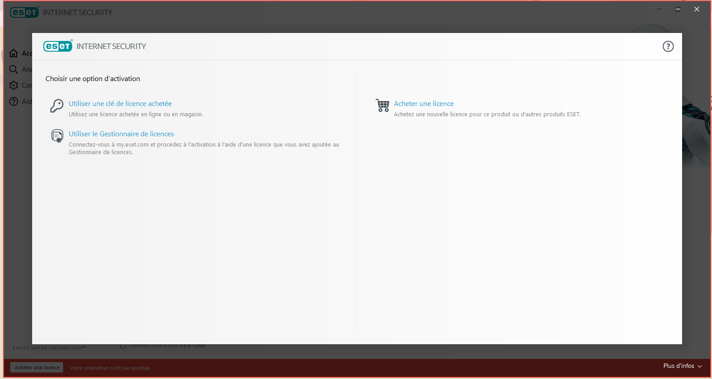712x379 pixels.
Task: Minimize the ESET main window
Action: click(x=659, y=9)
